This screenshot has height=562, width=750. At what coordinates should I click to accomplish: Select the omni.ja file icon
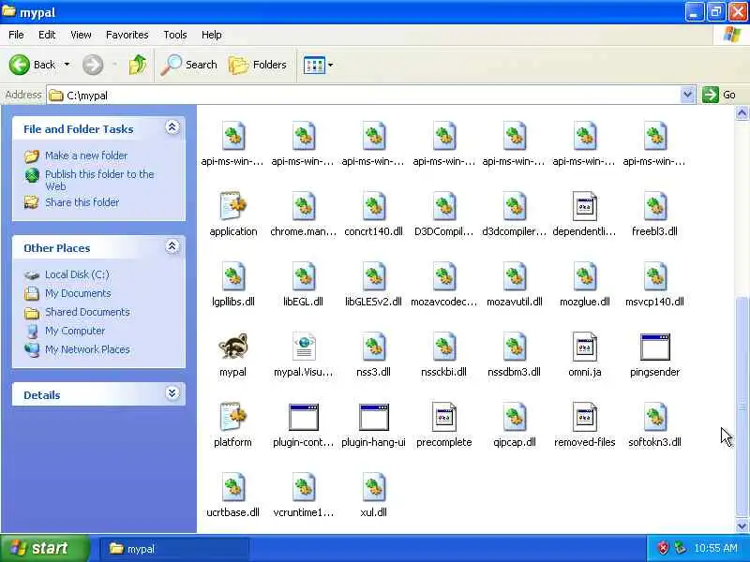pyautogui.click(x=584, y=347)
